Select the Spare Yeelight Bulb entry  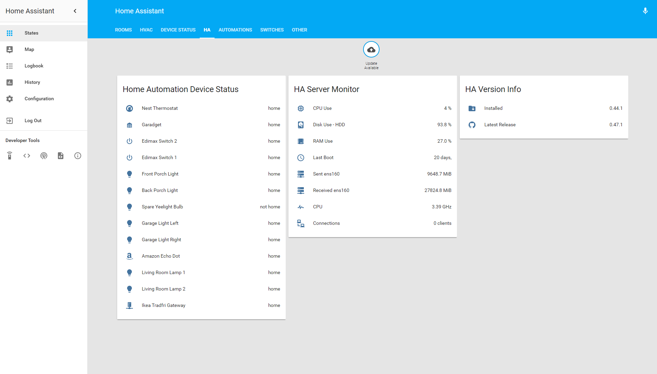(162, 207)
